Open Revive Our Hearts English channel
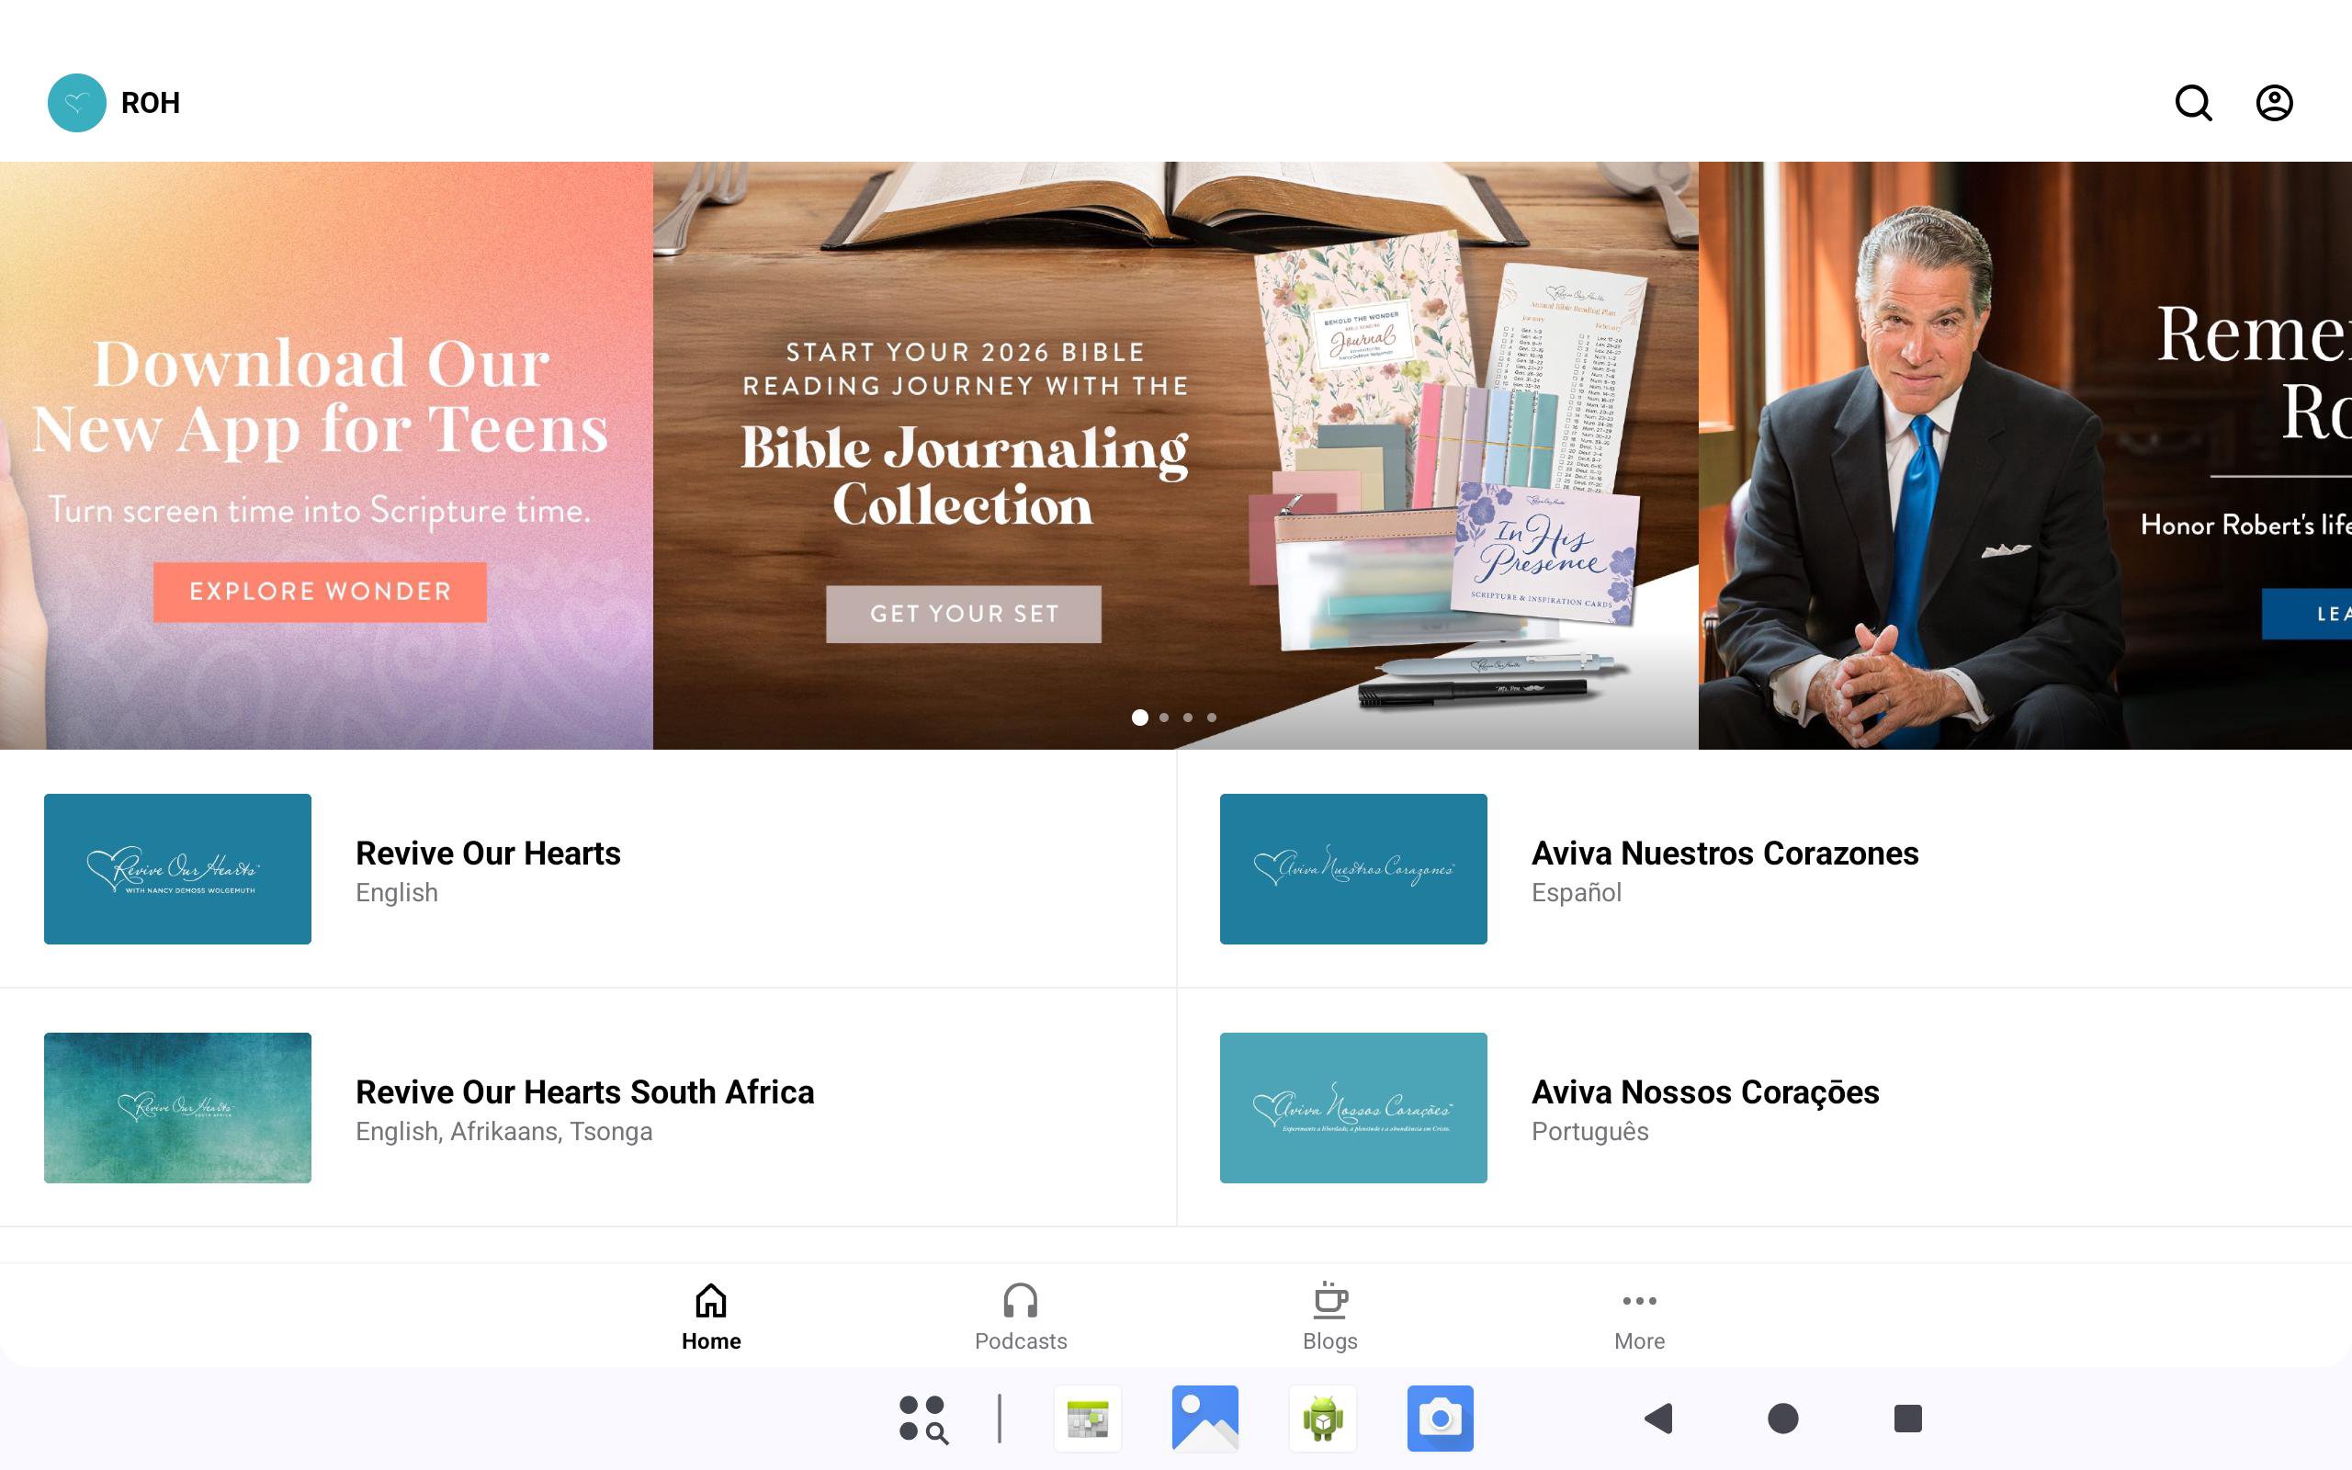2352x1470 pixels. 588,869
